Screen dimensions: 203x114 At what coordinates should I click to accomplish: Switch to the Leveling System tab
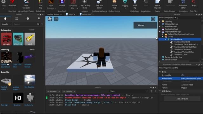pyautogui.click(x=53, y=14)
